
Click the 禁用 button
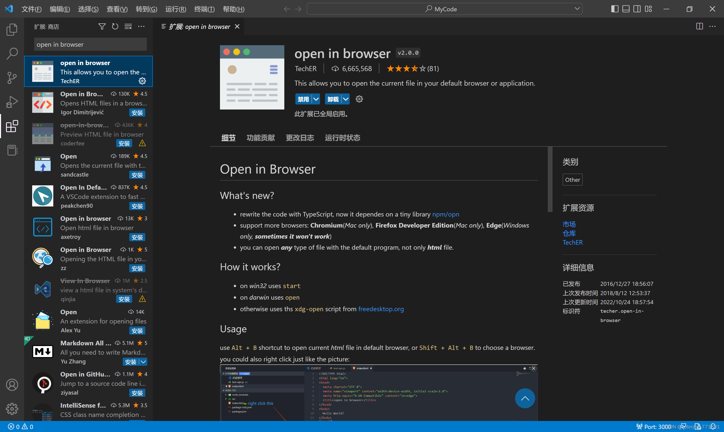[x=303, y=99]
